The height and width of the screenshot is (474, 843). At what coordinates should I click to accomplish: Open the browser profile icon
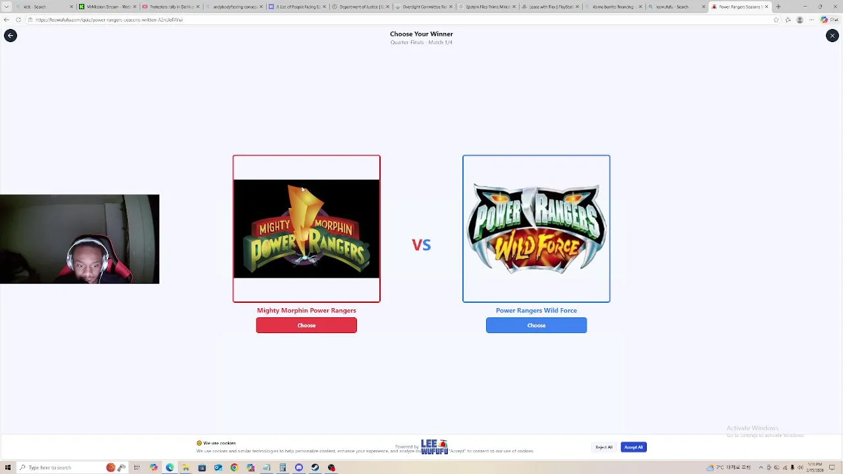point(800,20)
